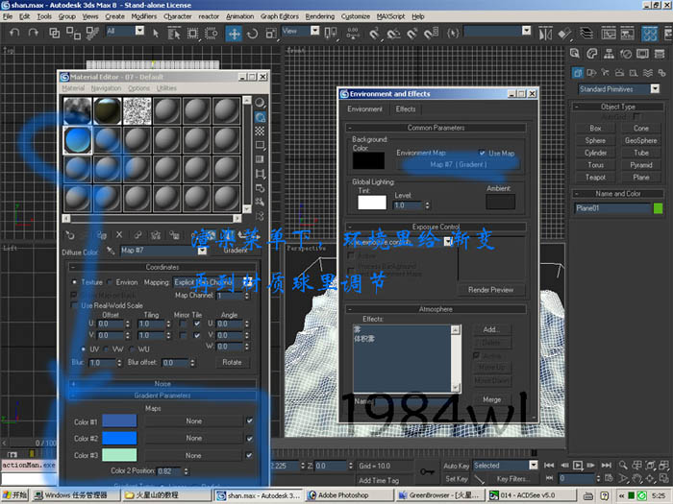The image size is (673, 504).
Task: Toggle Color #3 map enable checkbox
Action: click(249, 455)
